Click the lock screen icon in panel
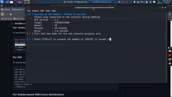Screen dimensions: 172x97 click(x=147, y=2)
